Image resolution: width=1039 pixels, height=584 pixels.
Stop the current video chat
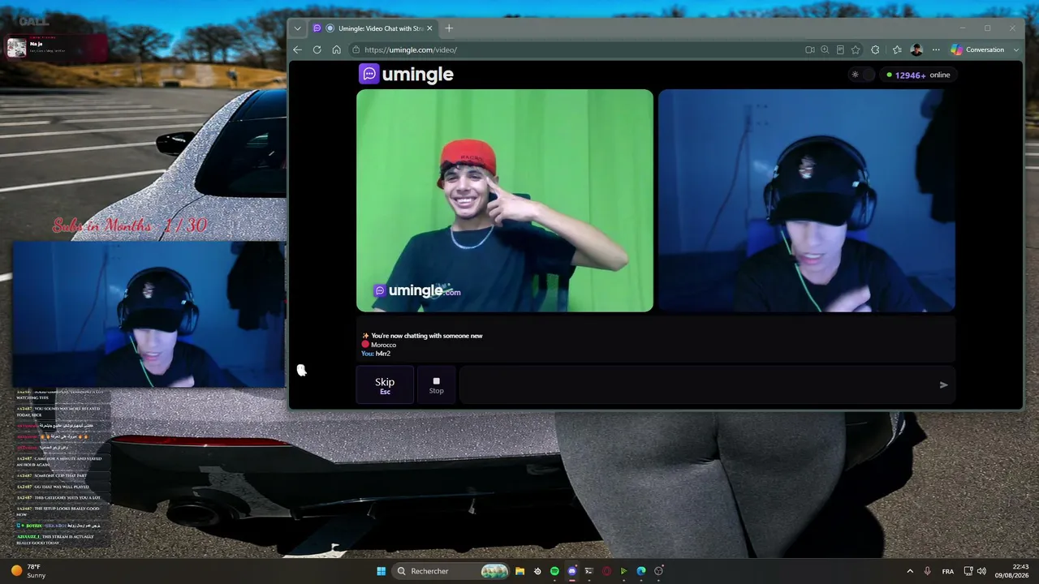point(436,385)
